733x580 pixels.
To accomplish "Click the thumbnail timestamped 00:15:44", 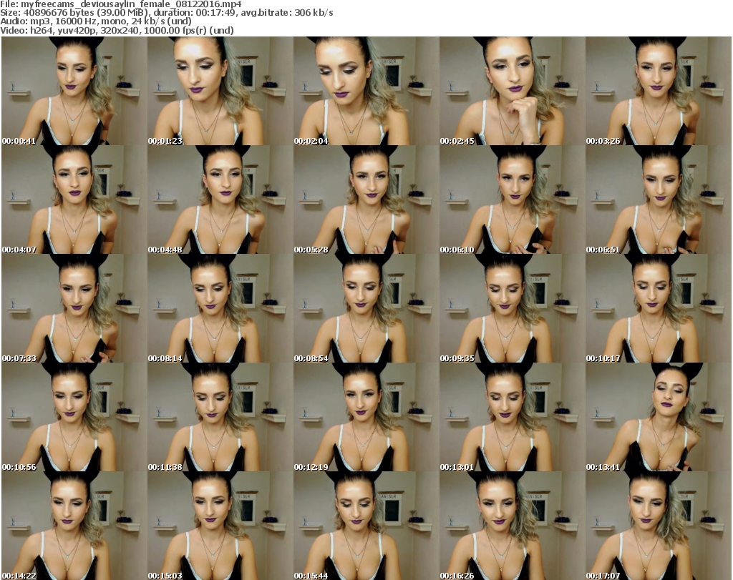I will [x=366, y=526].
